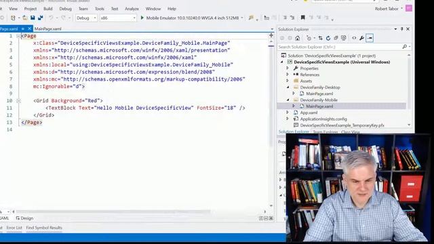Expand the App.xaml node
The height and width of the screenshot is (244, 434).
point(288,113)
